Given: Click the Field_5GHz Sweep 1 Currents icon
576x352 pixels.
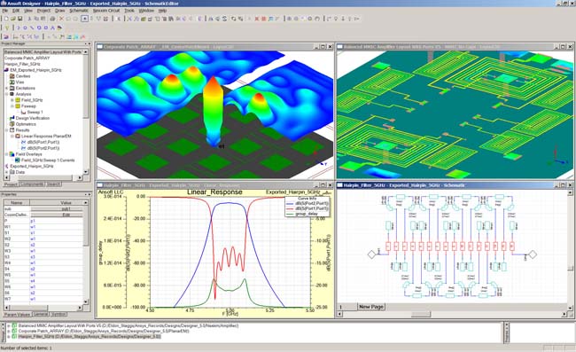Looking at the screenshot, I should tap(17, 160).
